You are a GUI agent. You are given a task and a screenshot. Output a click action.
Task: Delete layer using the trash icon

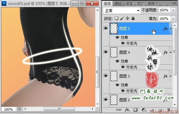click(x=168, y=110)
